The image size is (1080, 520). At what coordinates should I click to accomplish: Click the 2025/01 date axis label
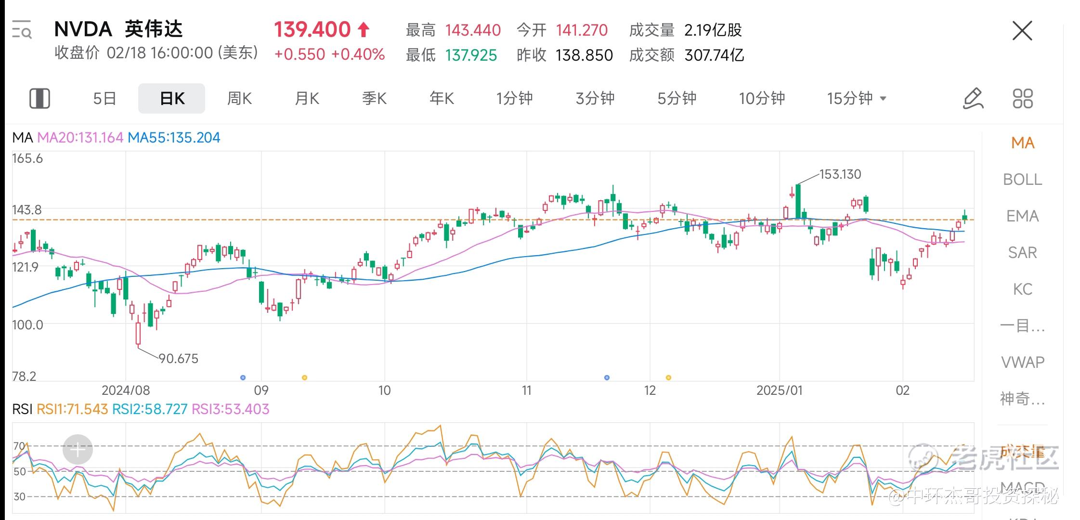click(x=780, y=390)
